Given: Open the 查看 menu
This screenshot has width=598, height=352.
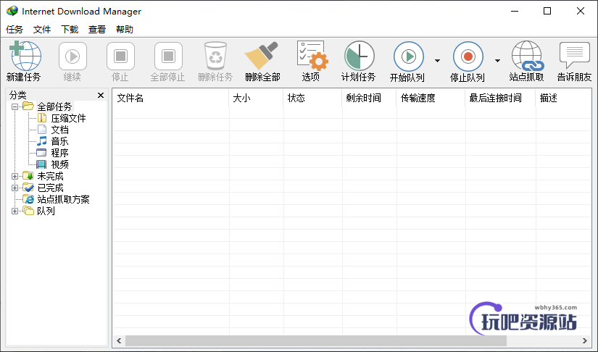Looking at the screenshot, I should click(x=97, y=29).
